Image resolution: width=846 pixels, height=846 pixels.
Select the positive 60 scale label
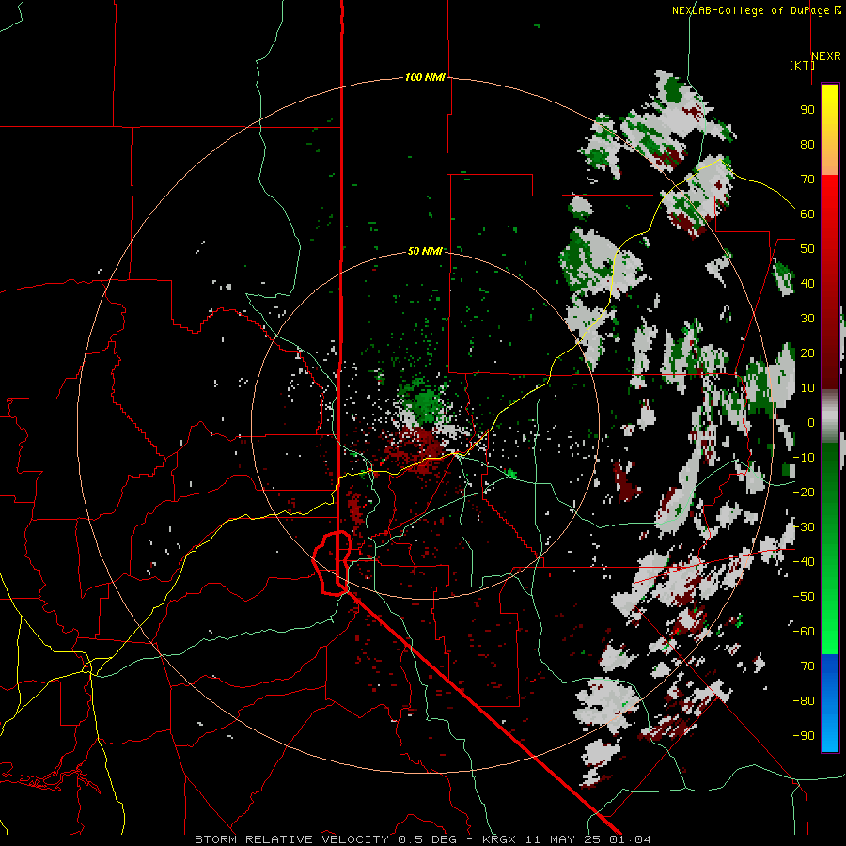pos(807,213)
